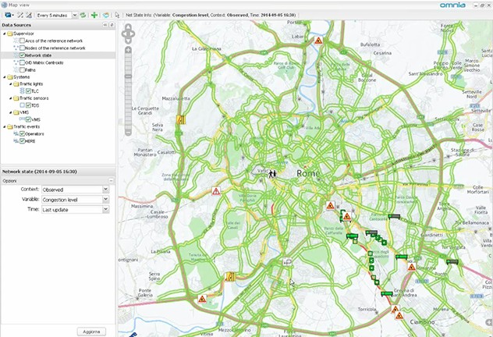The height and width of the screenshot is (337, 493).
Task: Collapse the Systems tree node
Action: pyautogui.click(x=5, y=77)
